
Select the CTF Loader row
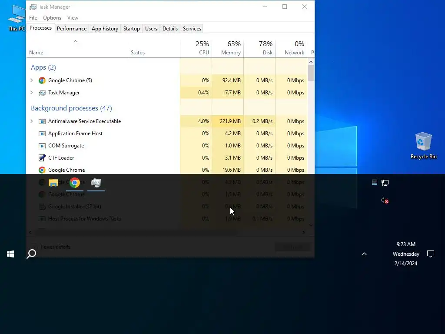coord(167,157)
